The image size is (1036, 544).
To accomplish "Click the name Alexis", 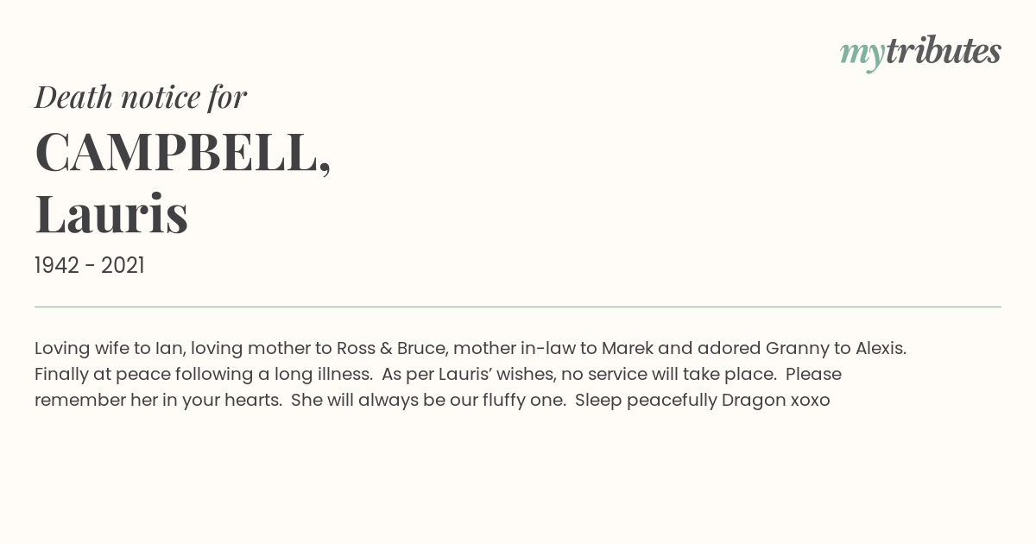I will click(x=881, y=349).
